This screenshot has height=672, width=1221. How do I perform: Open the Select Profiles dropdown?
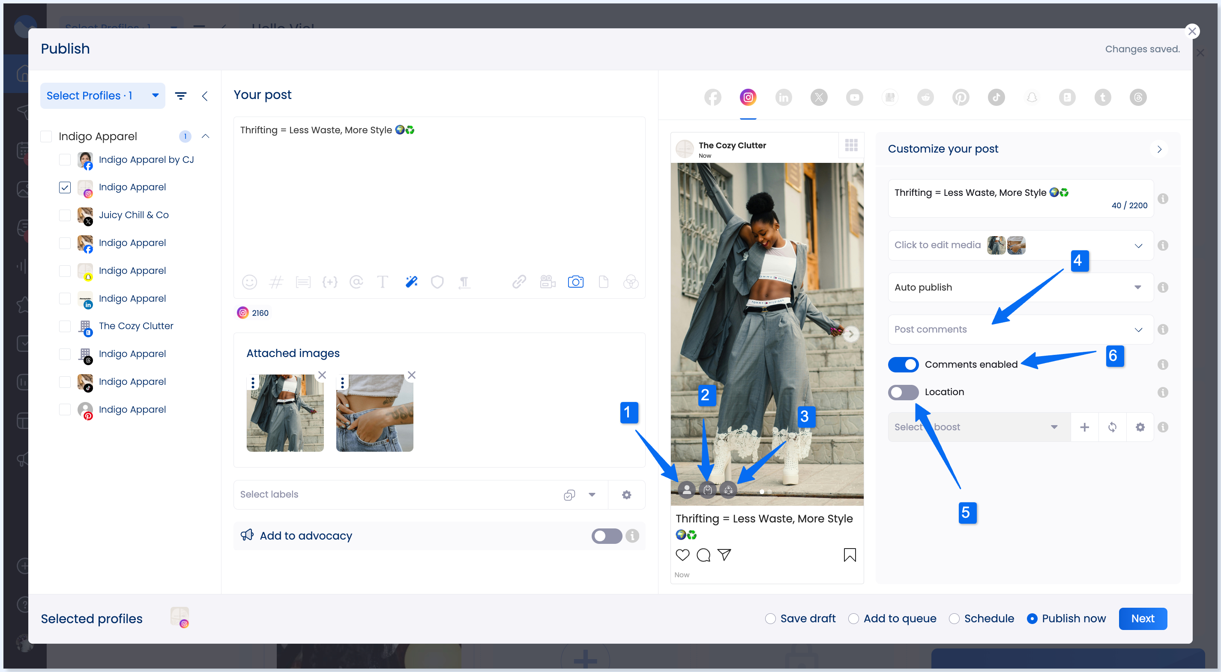[103, 96]
